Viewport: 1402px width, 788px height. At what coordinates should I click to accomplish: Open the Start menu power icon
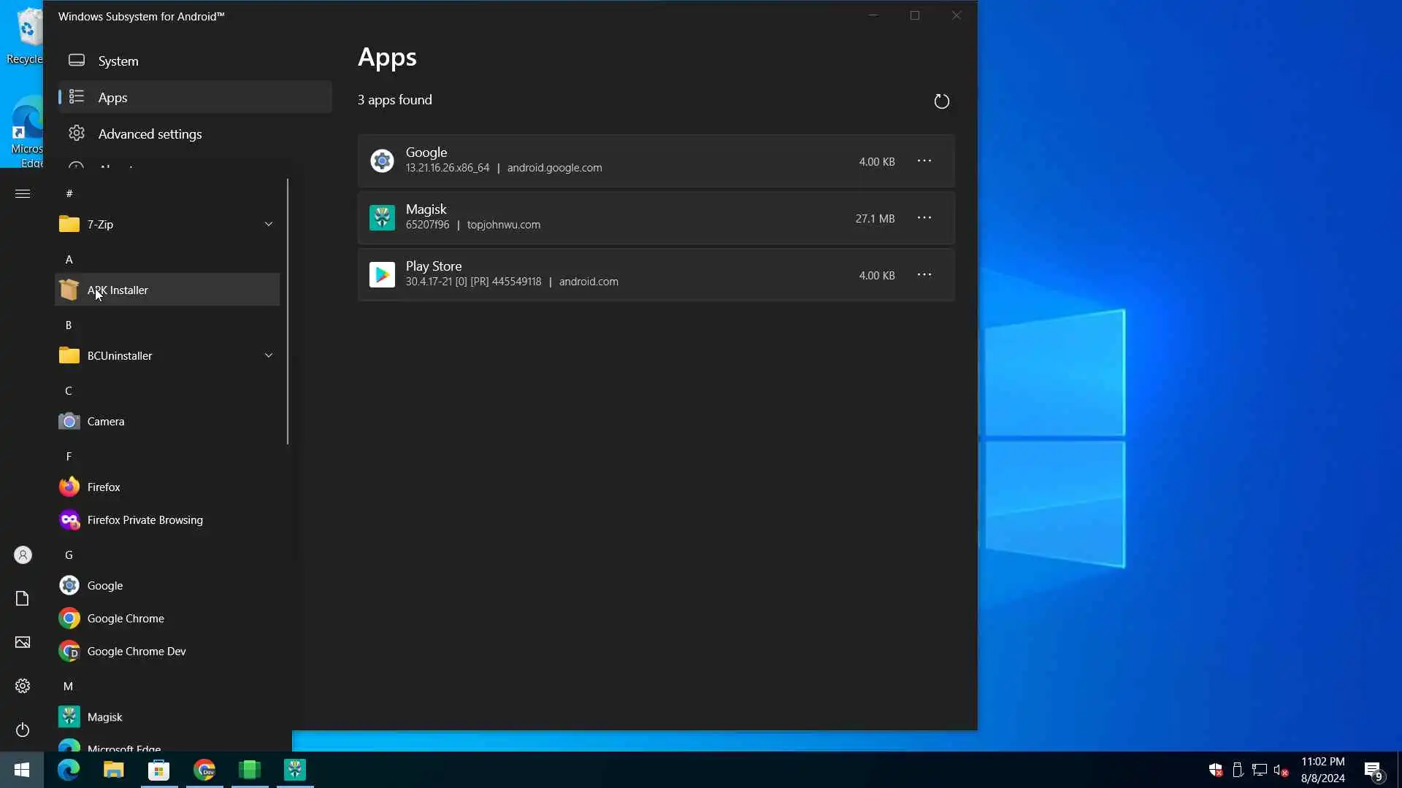[23, 730]
